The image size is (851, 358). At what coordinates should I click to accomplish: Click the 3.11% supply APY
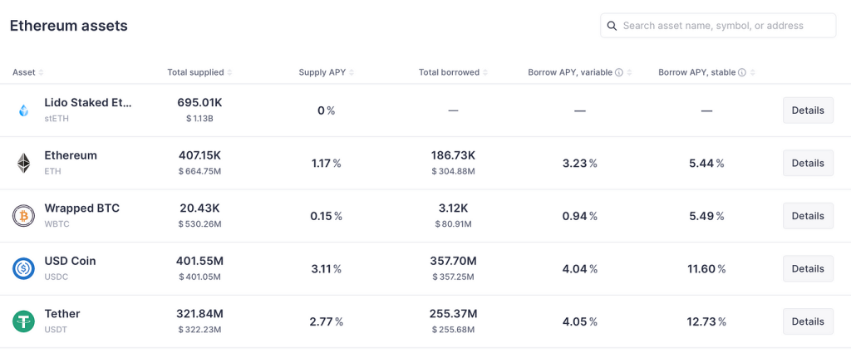click(326, 268)
